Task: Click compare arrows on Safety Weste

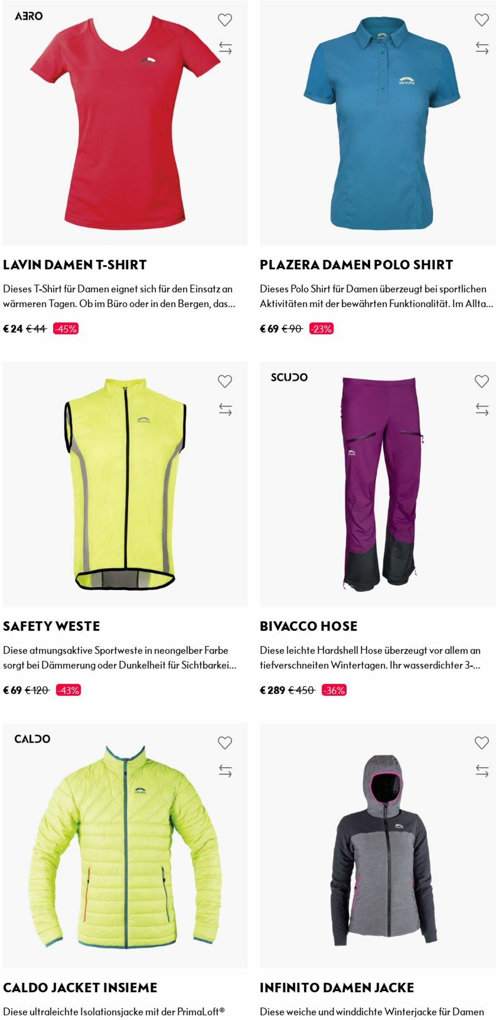Action: (x=225, y=410)
